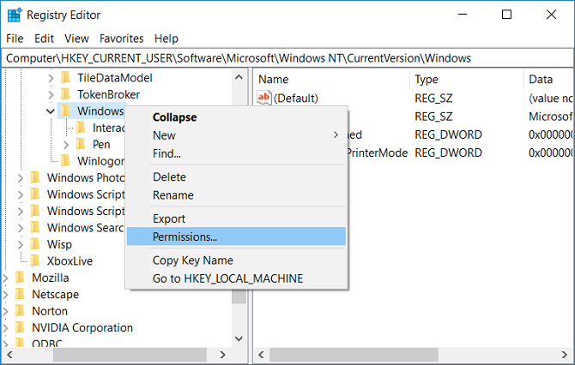Click the XboxLive folder icon
Viewport: 575px width, 365px height.
point(36,260)
